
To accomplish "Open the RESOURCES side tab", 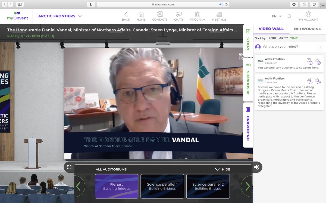I will pyautogui.click(x=248, y=79).
